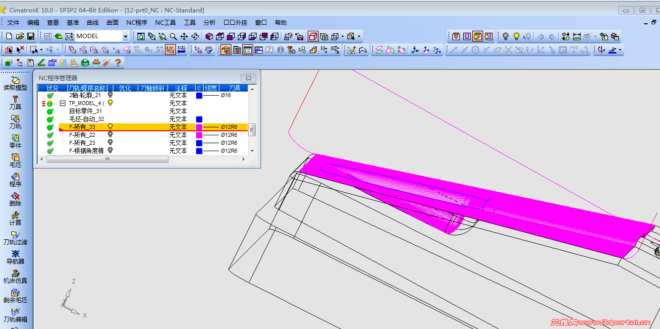Open the blue-underline icon's dropdown arrow
660x329 pixels.
[620, 50]
